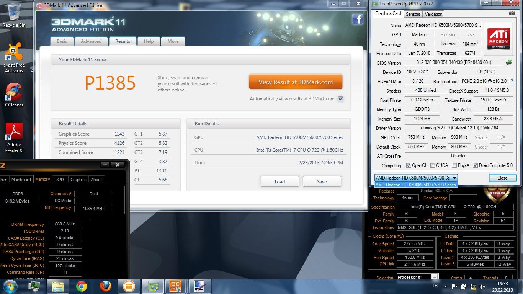Click the Load button in Run Details
Image resolution: width=523 pixels, height=294 pixels.
pyautogui.click(x=279, y=181)
